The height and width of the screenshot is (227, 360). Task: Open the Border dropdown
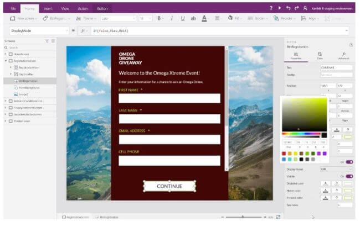tap(258, 18)
